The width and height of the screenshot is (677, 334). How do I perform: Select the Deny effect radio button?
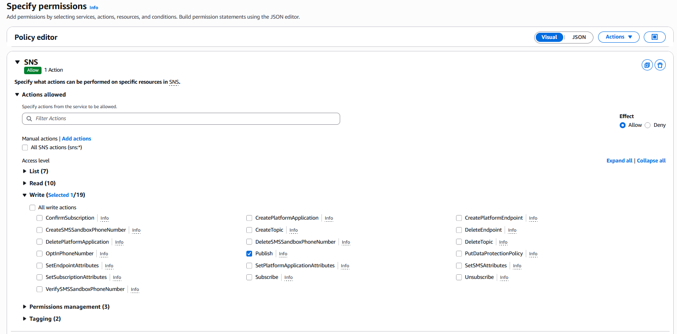tap(648, 125)
